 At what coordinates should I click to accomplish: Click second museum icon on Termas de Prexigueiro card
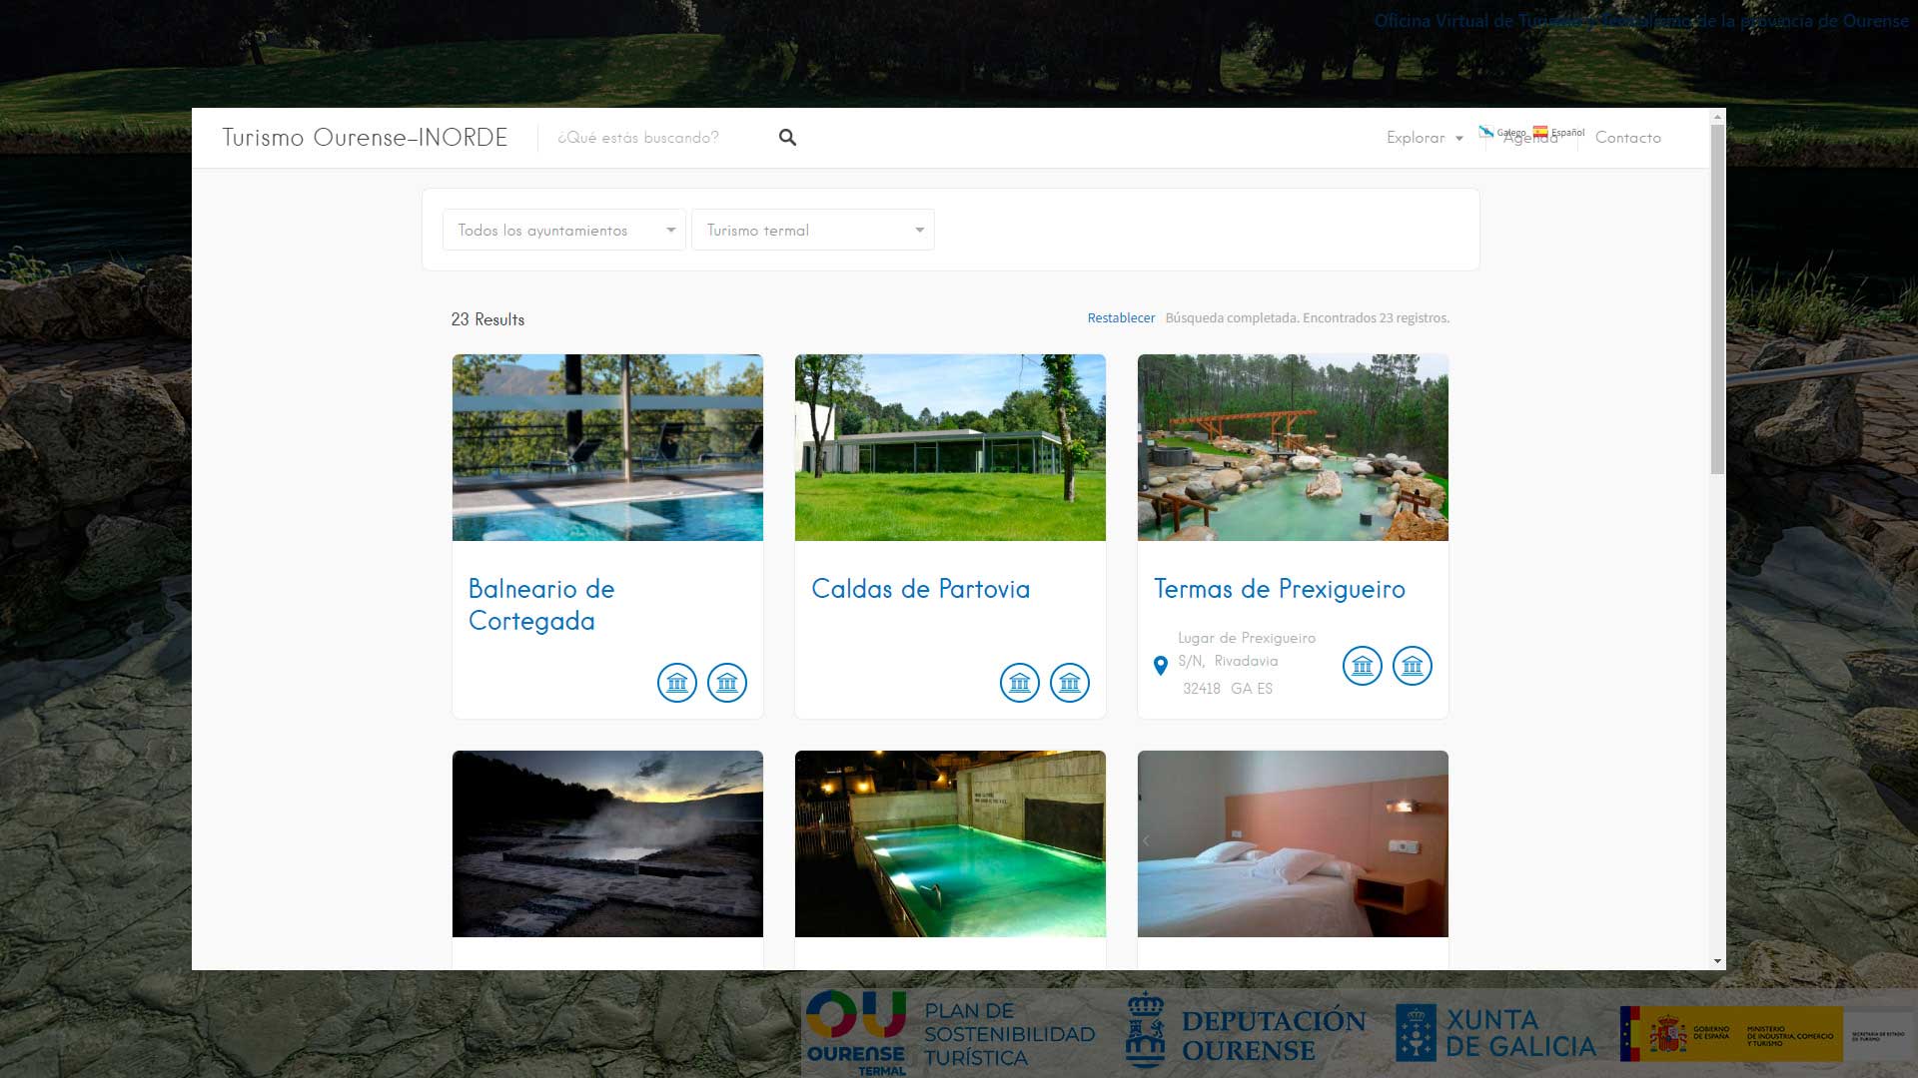(x=1412, y=666)
